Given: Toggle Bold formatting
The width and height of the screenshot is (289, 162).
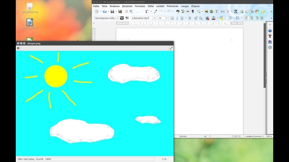Looking at the screenshot, I should pyautogui.click(x=172, y=18).
